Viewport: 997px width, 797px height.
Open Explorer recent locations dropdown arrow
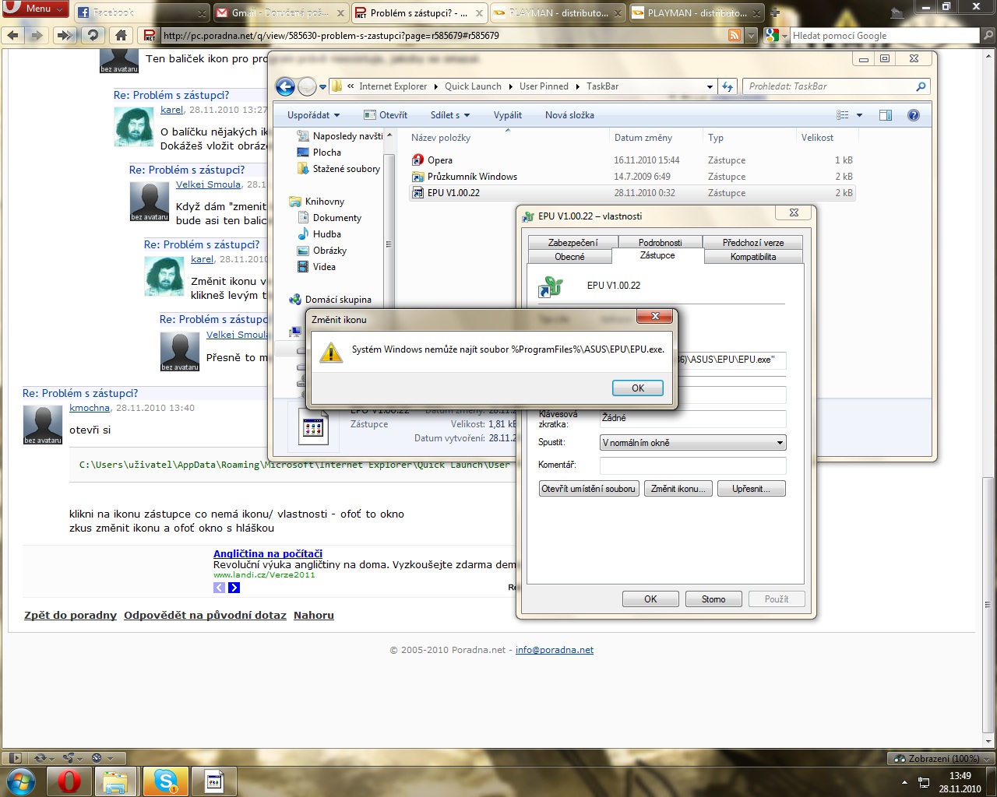click(322, 87)
